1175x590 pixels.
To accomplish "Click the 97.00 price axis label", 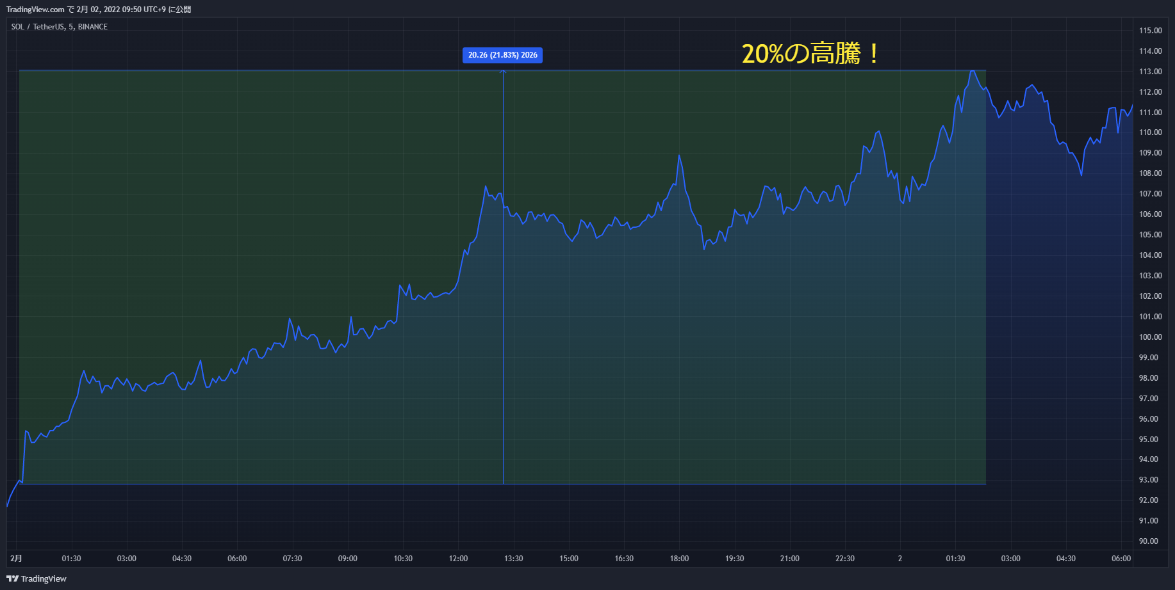I will (x=1150, y=399).
